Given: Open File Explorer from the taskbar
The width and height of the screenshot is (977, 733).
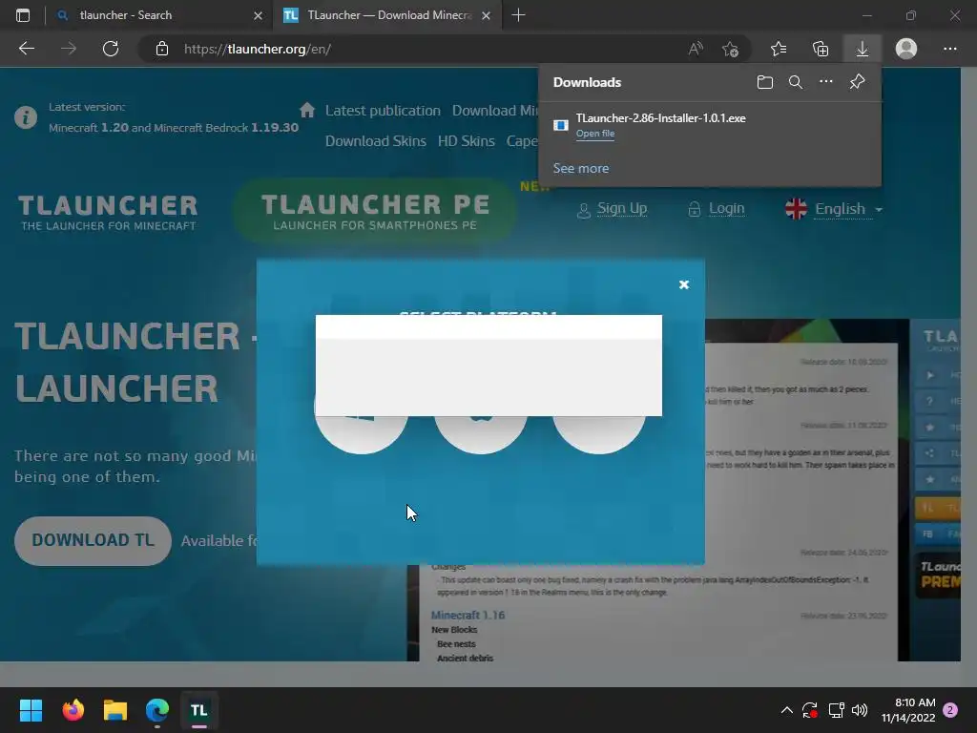Looking at the screenshot, I should [x=115, y=710].
